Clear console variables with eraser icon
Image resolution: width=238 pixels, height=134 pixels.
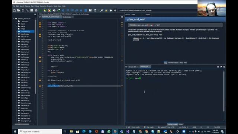click(221, 67)
